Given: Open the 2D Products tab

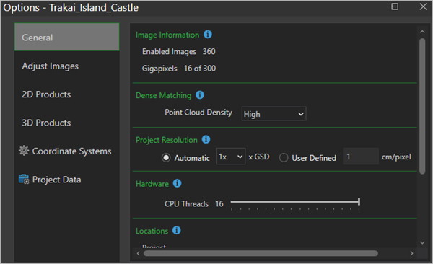Looking at the screenshot, I should 67,94.
